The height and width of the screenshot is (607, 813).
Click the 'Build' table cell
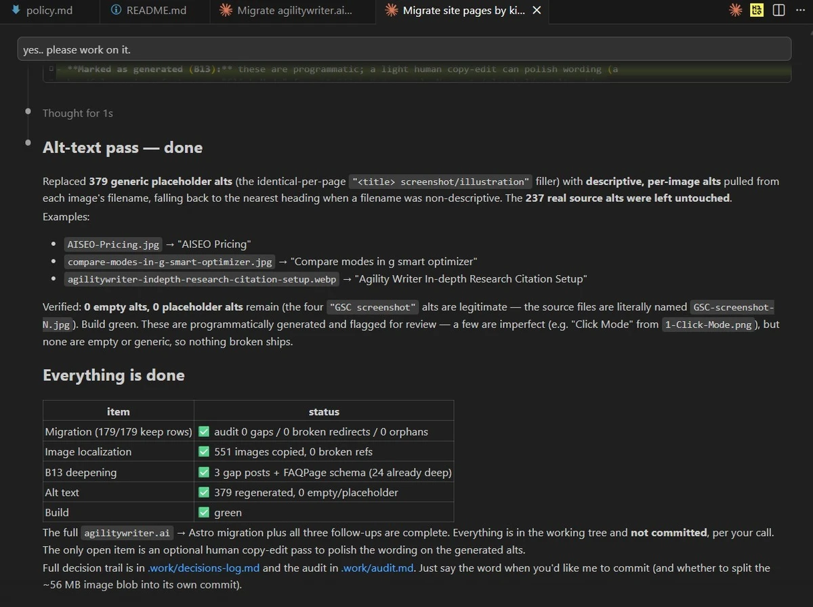tap(119, 513)
